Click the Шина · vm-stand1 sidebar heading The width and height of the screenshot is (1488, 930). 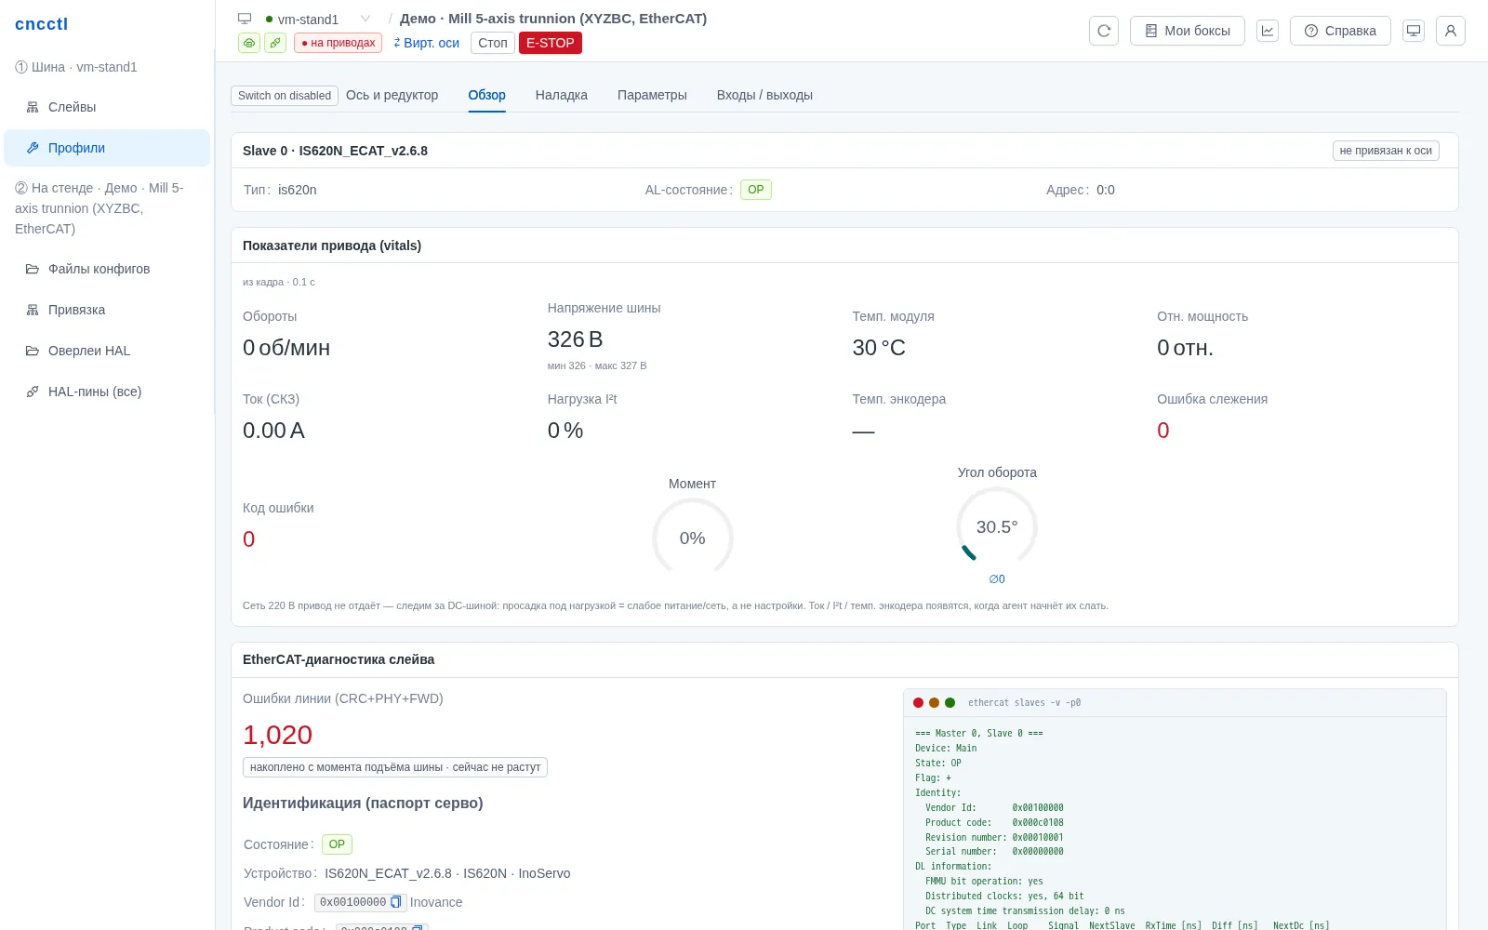coord(76,67)
